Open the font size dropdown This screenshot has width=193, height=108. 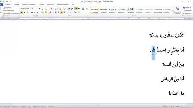coord(37,9)
